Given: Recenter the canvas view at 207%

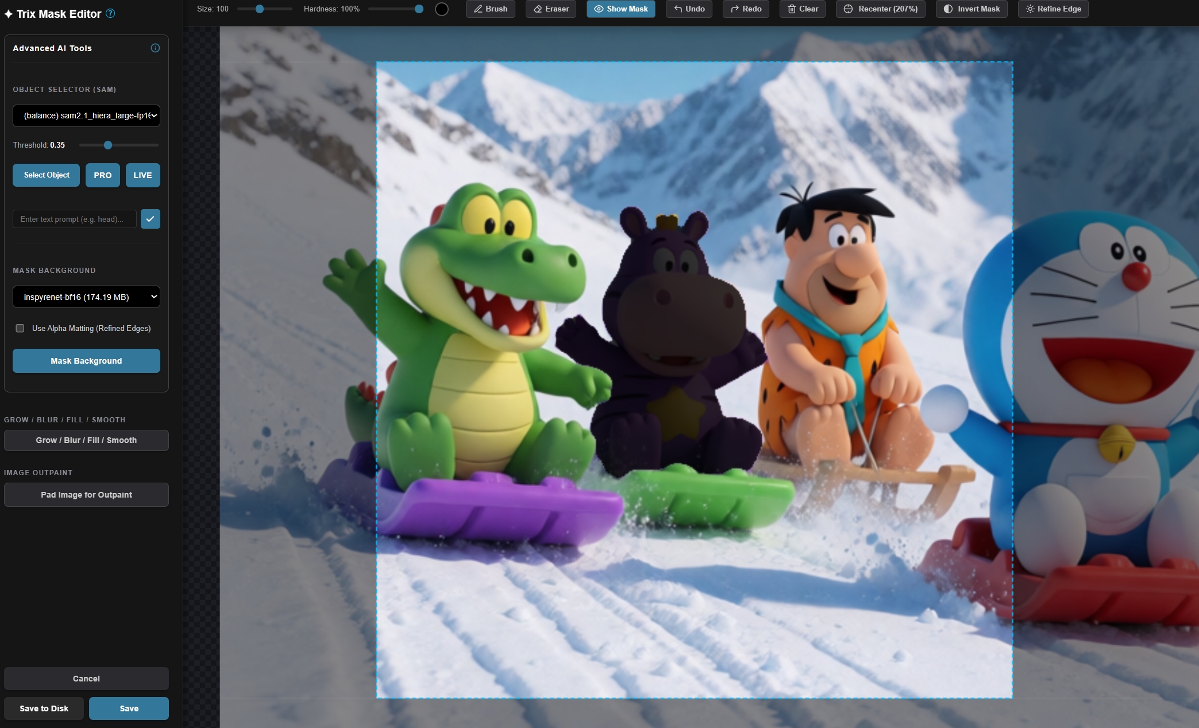Looking at the screenshot, I should click(x=881, y=9).
